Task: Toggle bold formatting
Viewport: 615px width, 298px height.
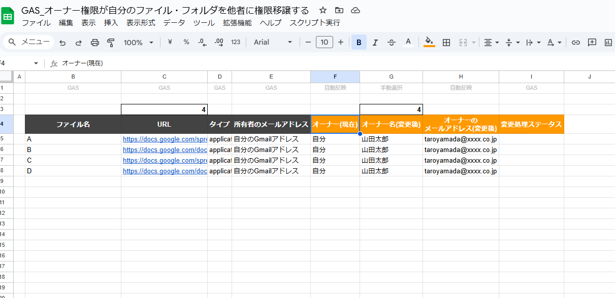Action: tap(359, 43)
